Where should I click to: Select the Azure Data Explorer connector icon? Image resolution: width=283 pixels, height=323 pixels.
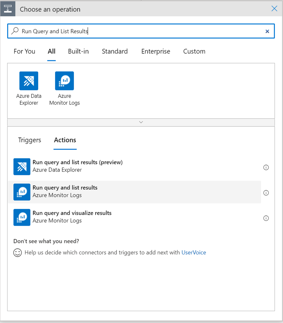(x=29, y=81)
